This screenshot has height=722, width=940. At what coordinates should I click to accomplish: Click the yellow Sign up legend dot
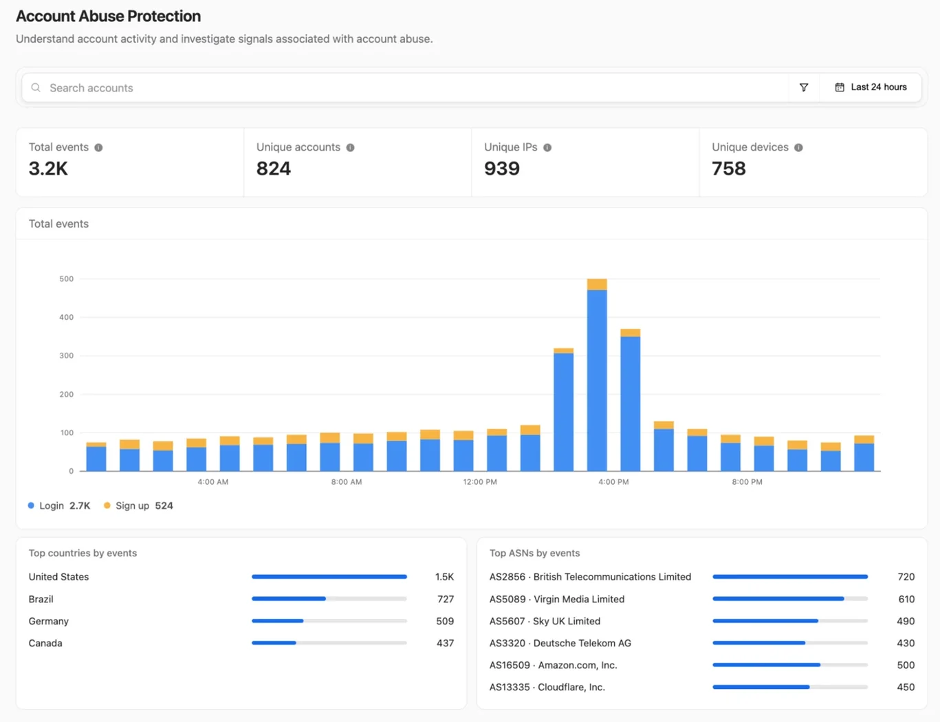tap(107, 505)
